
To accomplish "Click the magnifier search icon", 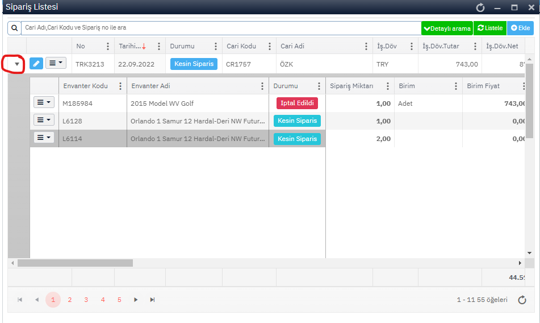I will [14, 28].
